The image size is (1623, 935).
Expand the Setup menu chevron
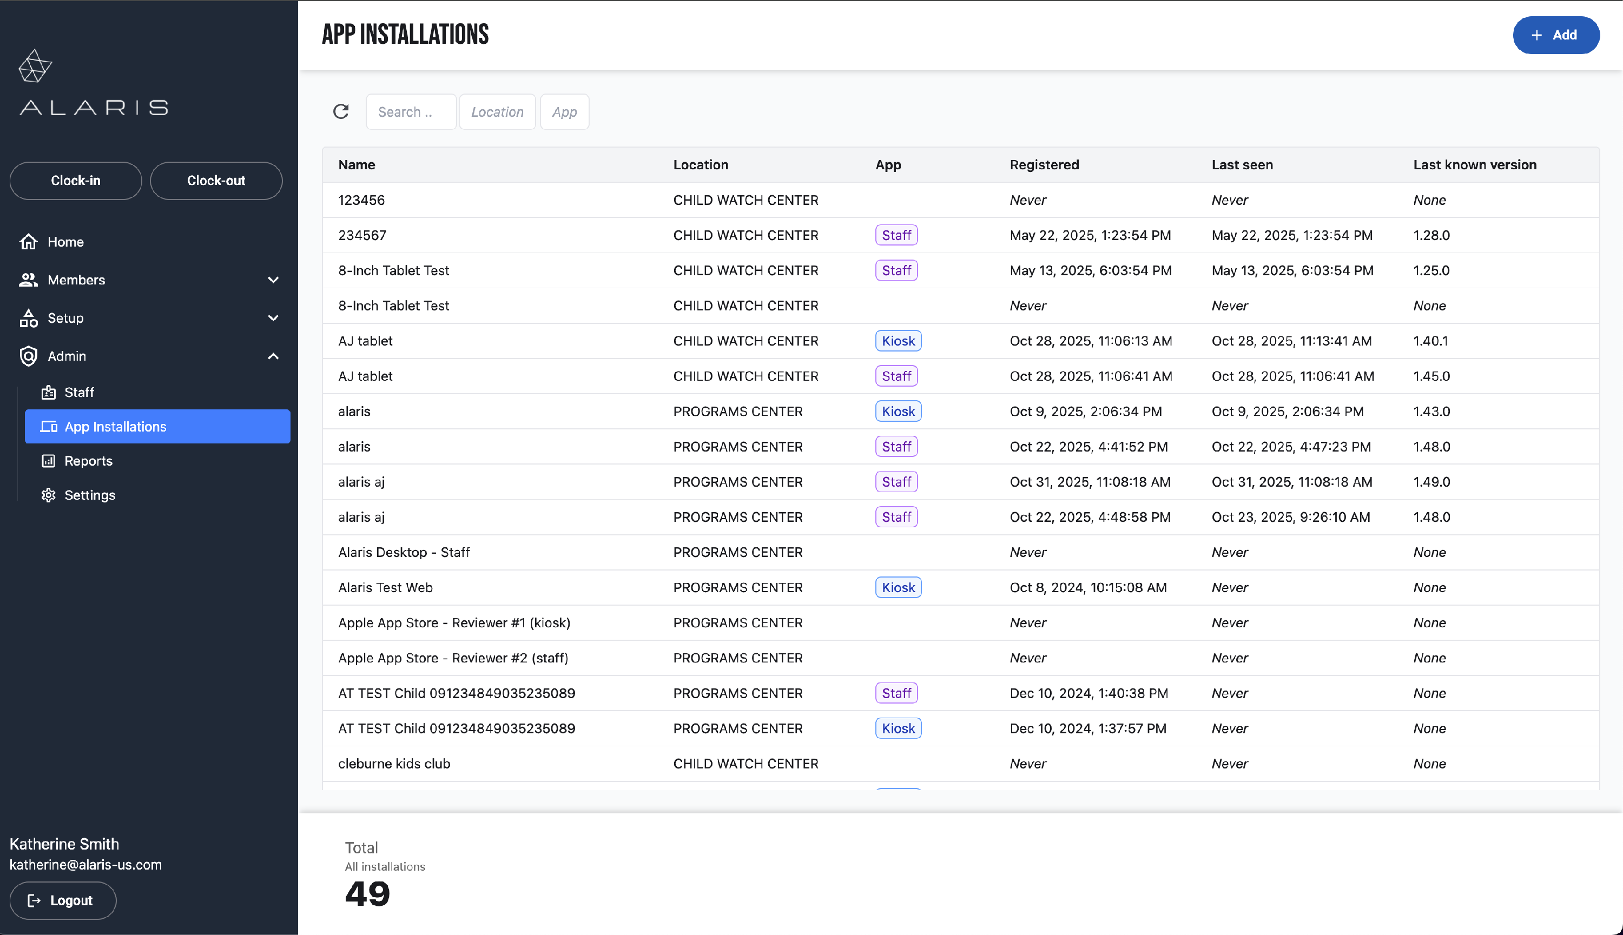coord(273,318)
